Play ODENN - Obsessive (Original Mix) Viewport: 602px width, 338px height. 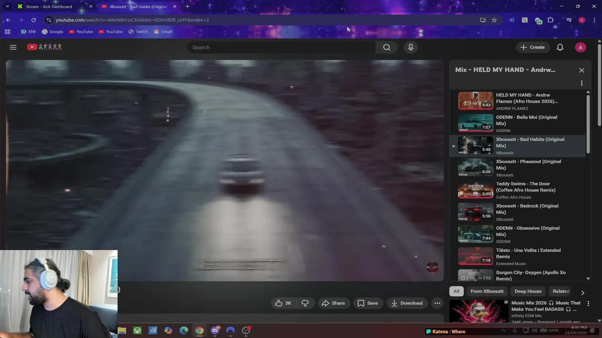pyautogui.click(x=517, y=234)
